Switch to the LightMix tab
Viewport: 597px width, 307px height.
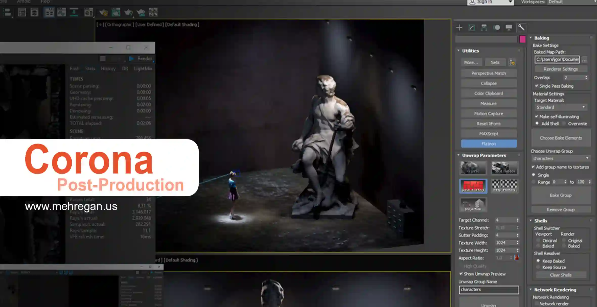tap(143, 68)
